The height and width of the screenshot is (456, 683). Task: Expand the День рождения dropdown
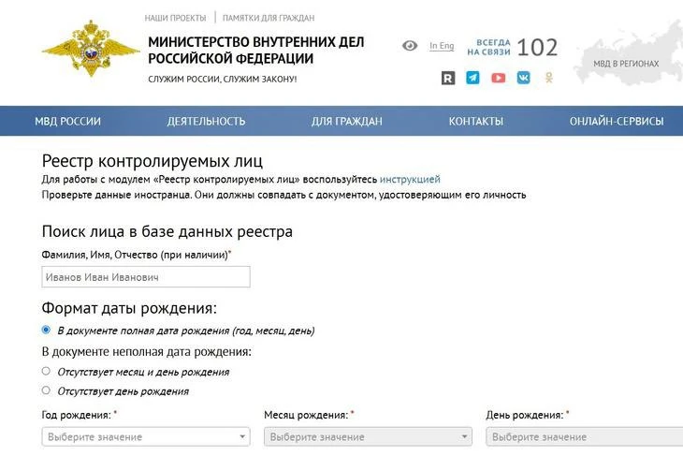(x=585, y=437)
